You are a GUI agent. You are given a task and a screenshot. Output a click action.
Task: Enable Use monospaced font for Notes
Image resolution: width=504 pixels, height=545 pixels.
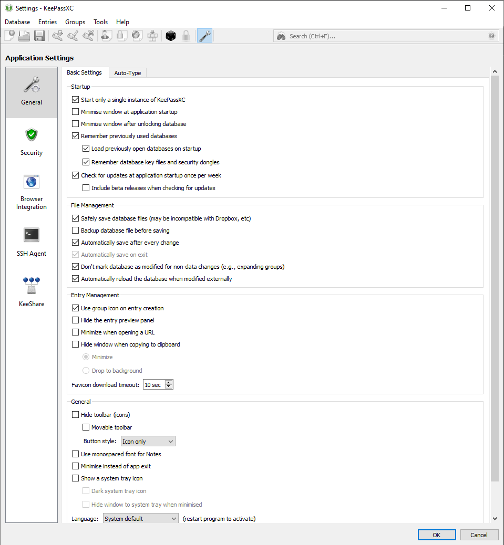pos(76,454)
